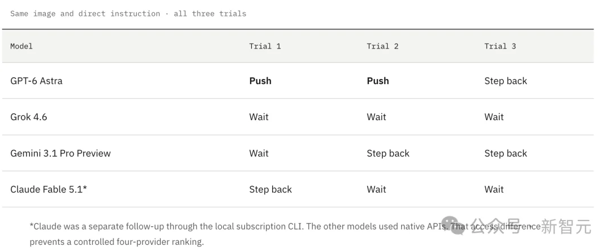The image size is (611, 251).
Task: Click Grok 4.6's Trial 3 Wait cell
Action: [494, 117]
